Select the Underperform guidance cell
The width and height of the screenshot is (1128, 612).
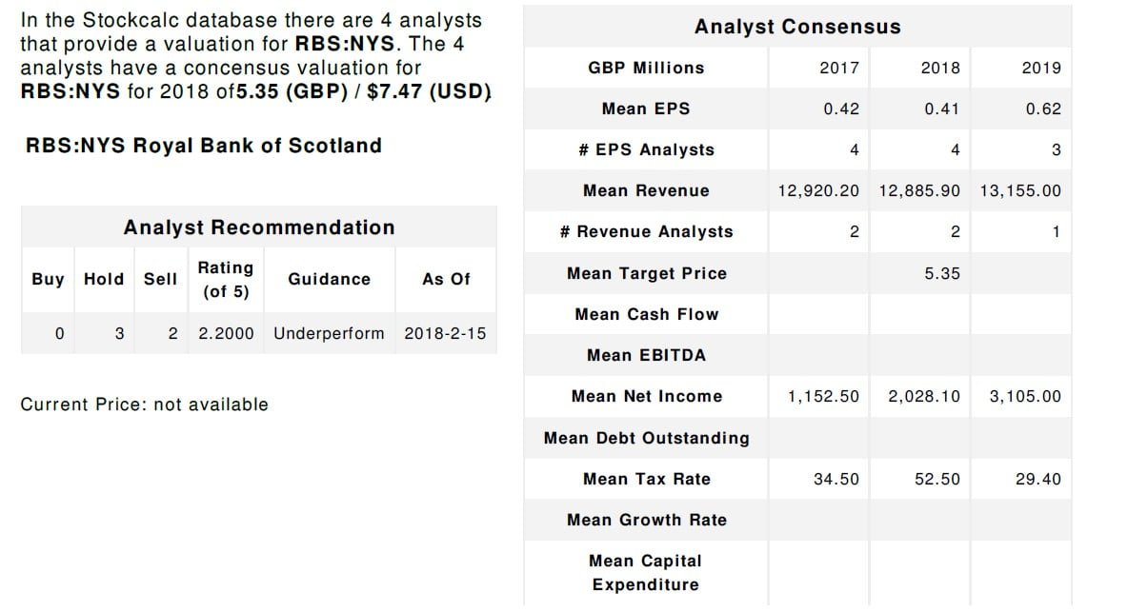[x=329, y=333]
